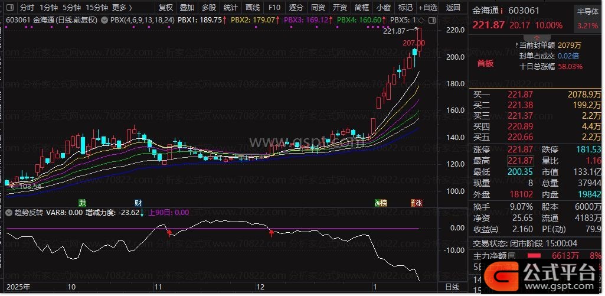Click the 财 financial event marker
The height and width of the screenshot is (296, 605).
(138, 203)
